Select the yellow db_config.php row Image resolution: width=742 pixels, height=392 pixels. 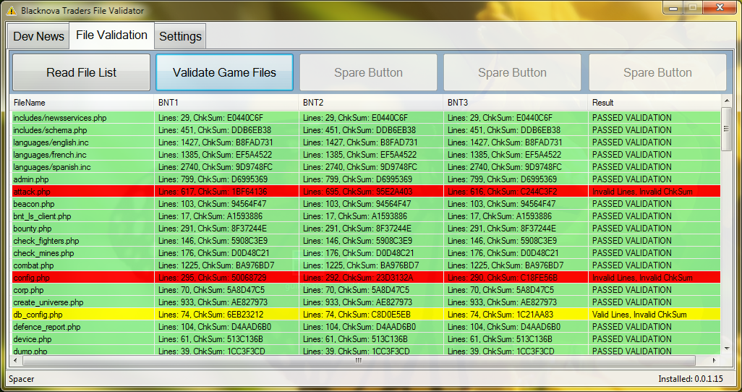[365, 315]
